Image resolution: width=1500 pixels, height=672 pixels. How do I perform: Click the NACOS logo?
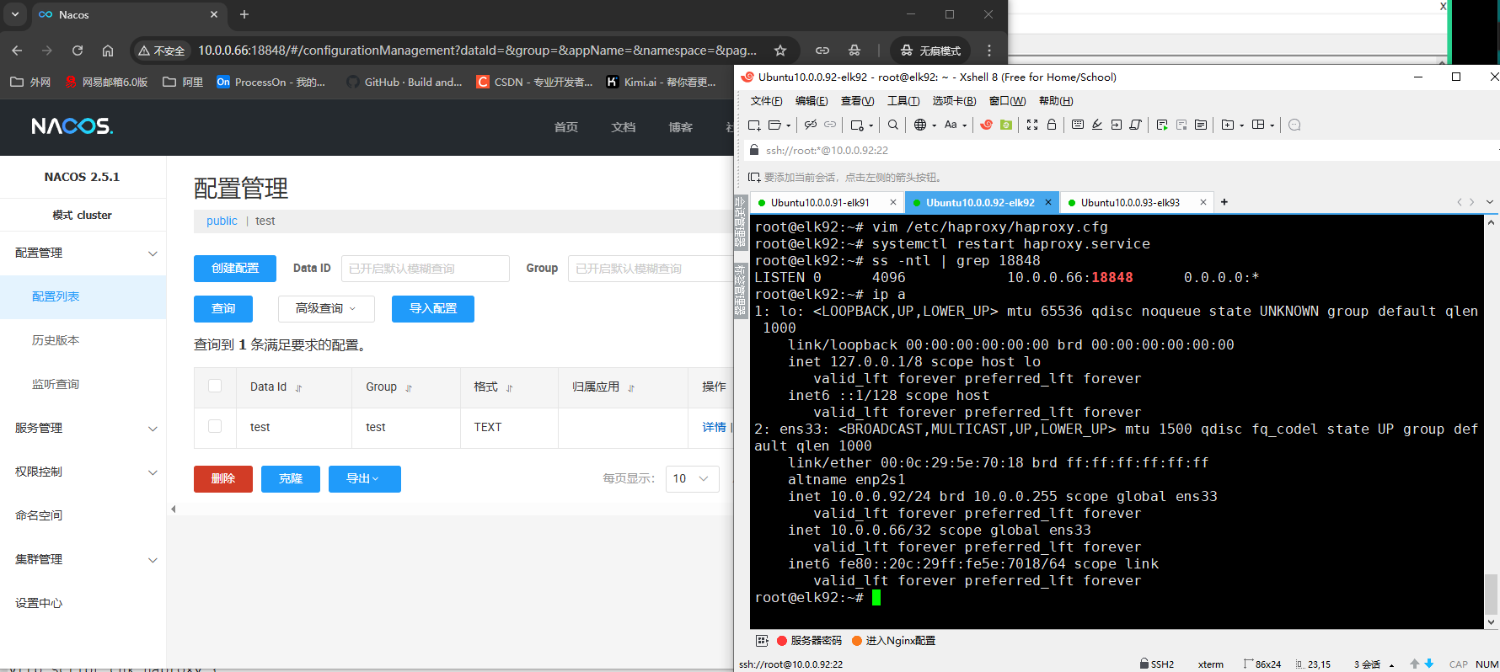72,126
